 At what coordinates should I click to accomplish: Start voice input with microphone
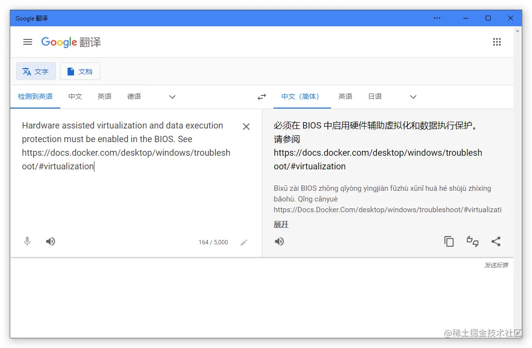pos(27,241)
